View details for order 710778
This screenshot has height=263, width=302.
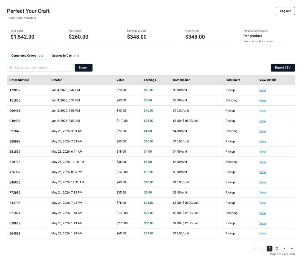262,162
